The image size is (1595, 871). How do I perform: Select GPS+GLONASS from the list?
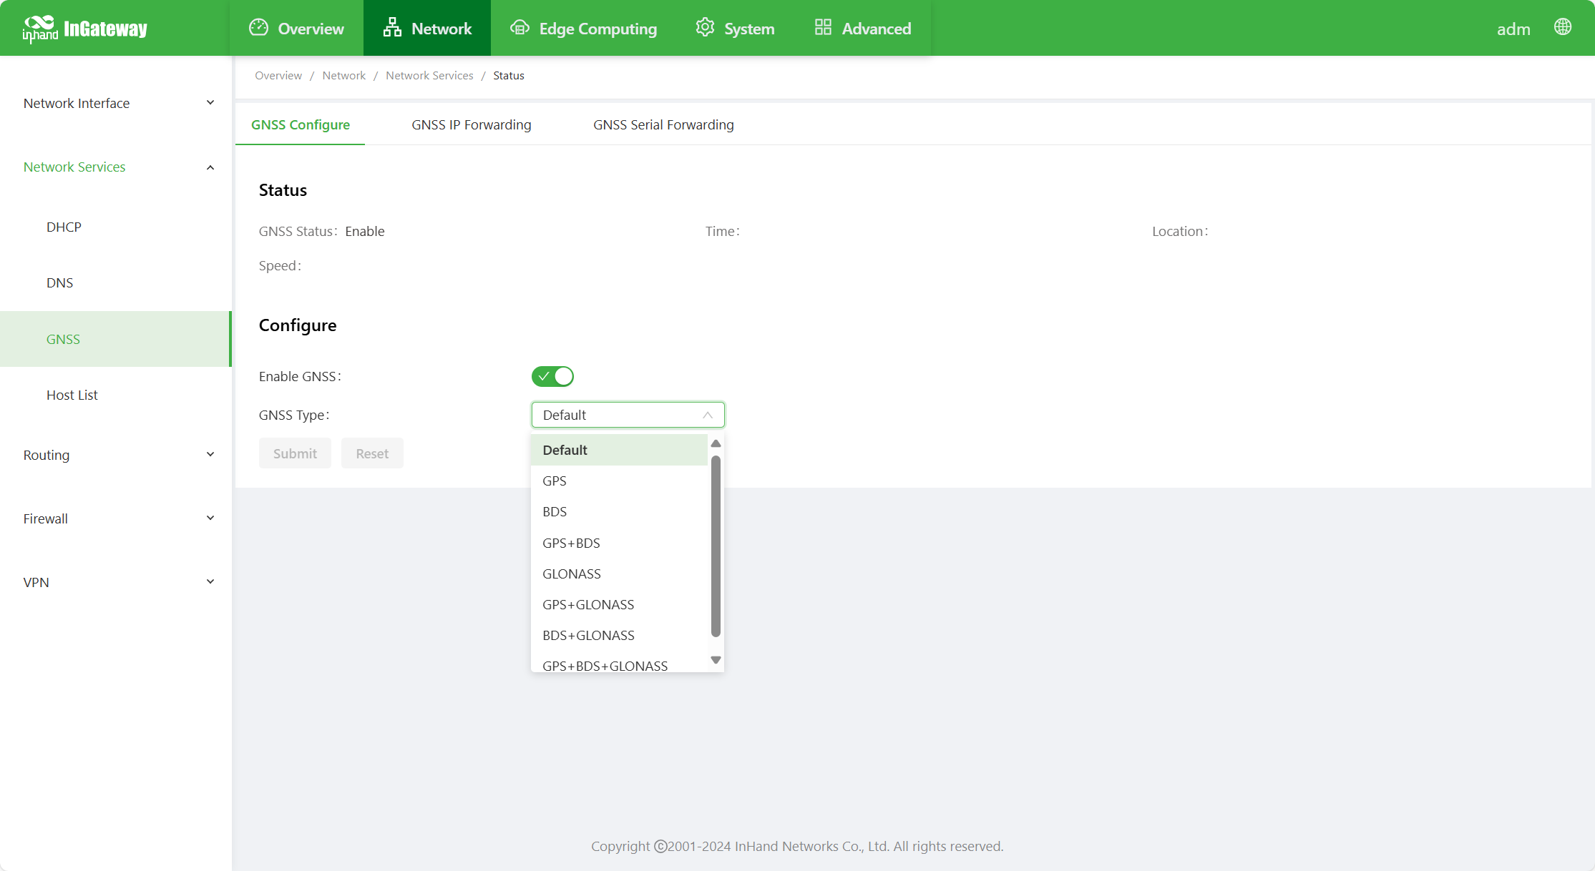click(x=588, y=604)
